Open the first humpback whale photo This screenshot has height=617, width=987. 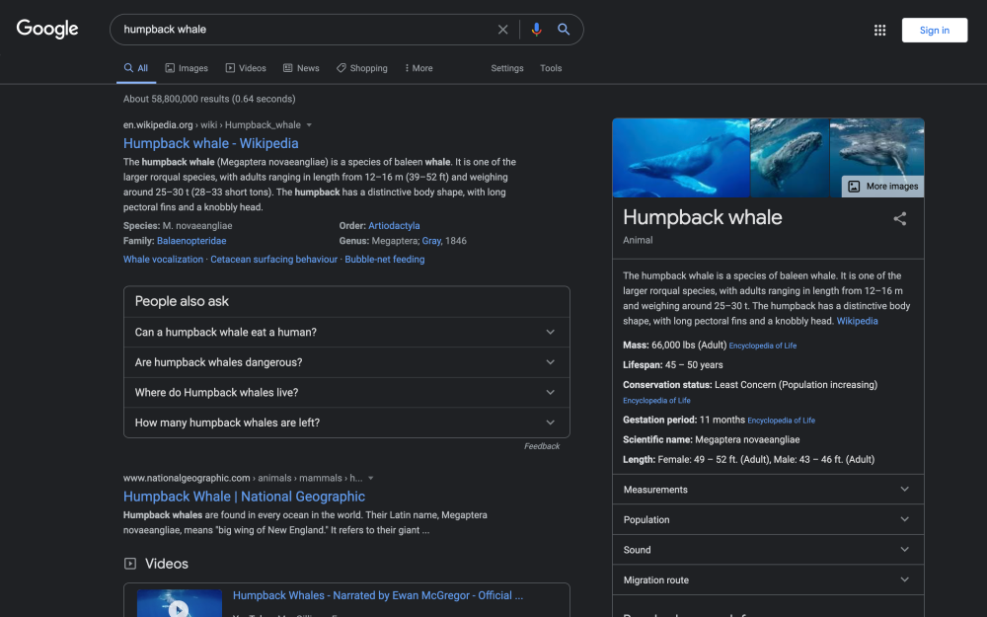[x=681, y=157]
